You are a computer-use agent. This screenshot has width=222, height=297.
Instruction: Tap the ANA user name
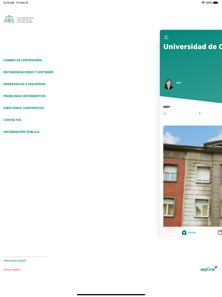(x=179, y=83)
